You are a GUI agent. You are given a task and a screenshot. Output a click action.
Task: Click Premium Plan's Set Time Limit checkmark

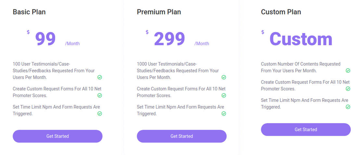tap(224, 114)
